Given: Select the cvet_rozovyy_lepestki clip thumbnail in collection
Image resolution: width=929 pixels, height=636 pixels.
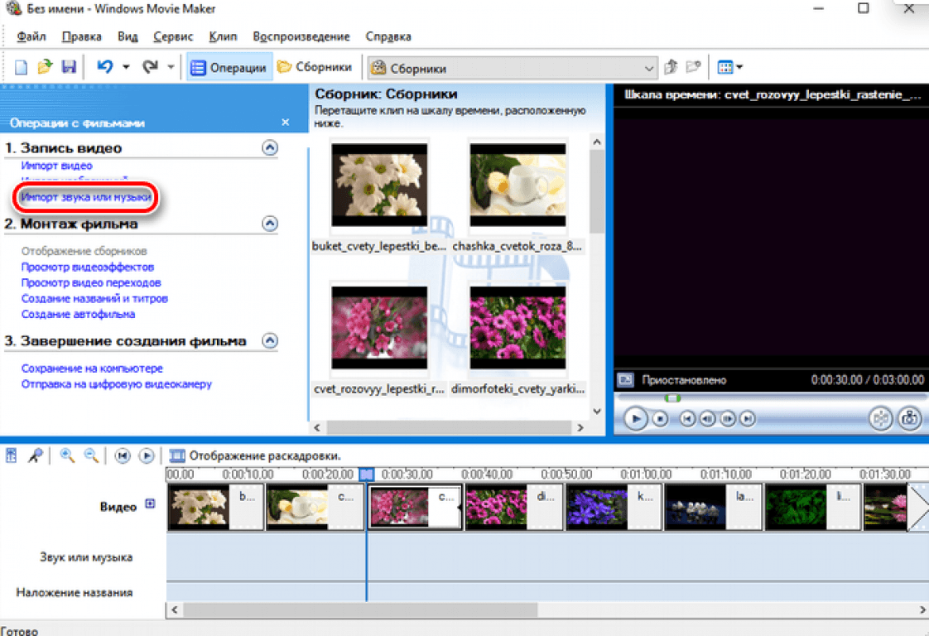Looking at the screenshot, I should pos(379,328).
